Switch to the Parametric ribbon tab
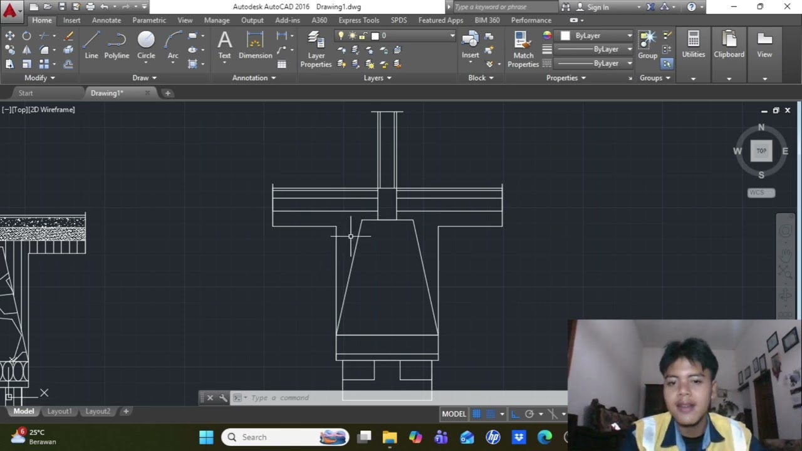 pos(149,20)
